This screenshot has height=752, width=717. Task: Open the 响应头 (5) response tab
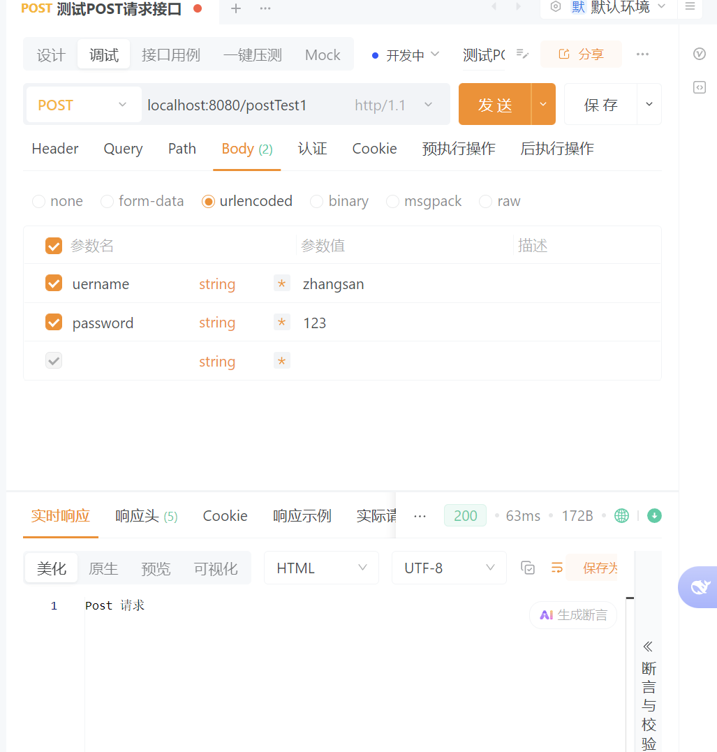click(147, 516)
